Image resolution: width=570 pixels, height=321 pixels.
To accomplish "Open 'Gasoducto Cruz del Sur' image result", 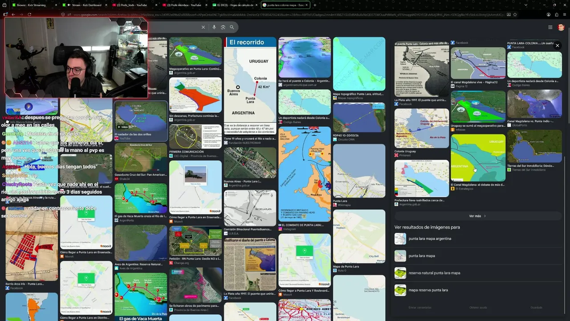I will [141, 157].
